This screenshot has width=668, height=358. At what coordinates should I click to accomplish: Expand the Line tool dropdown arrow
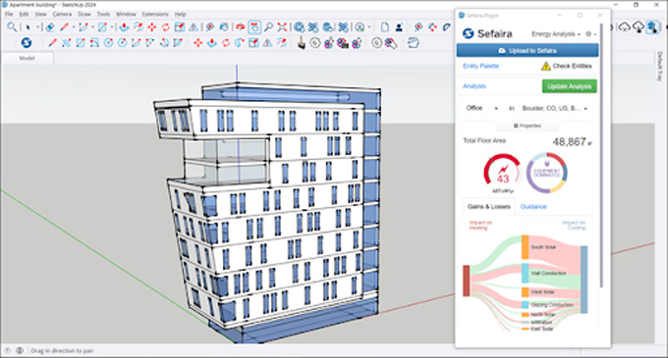pyautogui.click(x=74, y=27)
